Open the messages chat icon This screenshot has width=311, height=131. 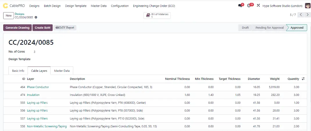tap(240, 6)
